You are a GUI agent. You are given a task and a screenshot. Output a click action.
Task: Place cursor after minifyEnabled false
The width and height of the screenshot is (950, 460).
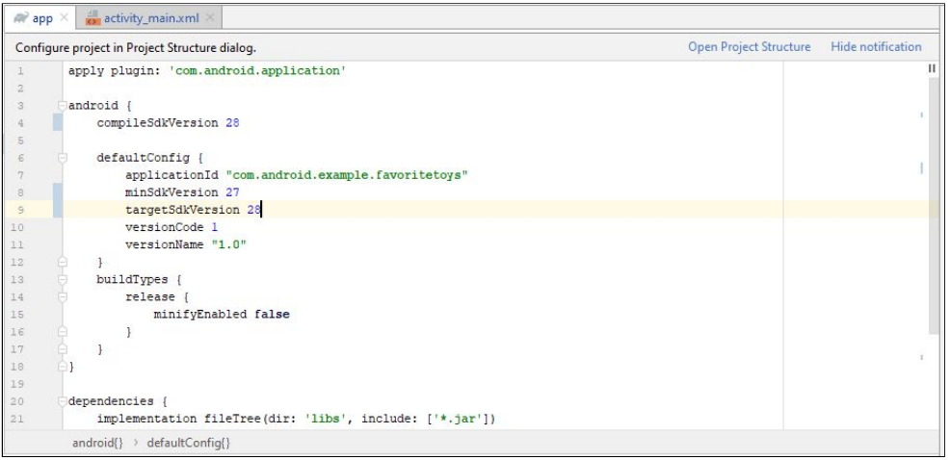coord(290,315)
